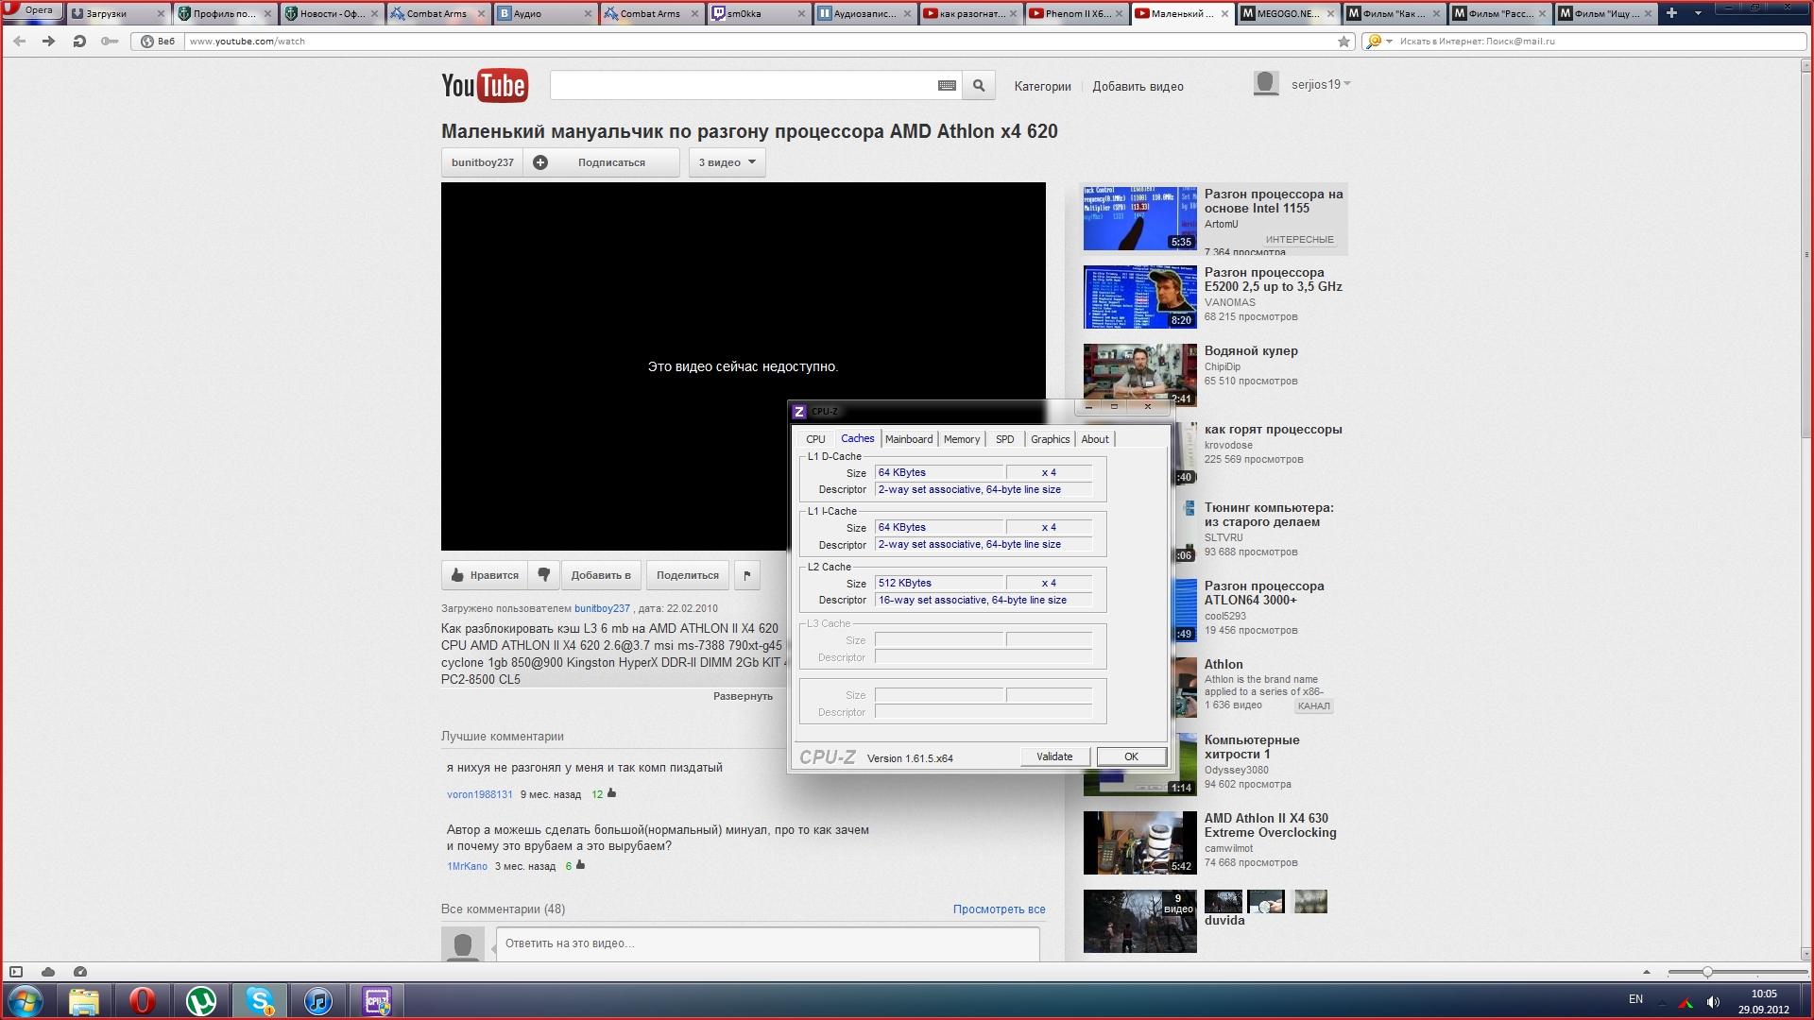
Task: Open 'Разгон процессора E5200' video thumbnail
Action: 1139,297
